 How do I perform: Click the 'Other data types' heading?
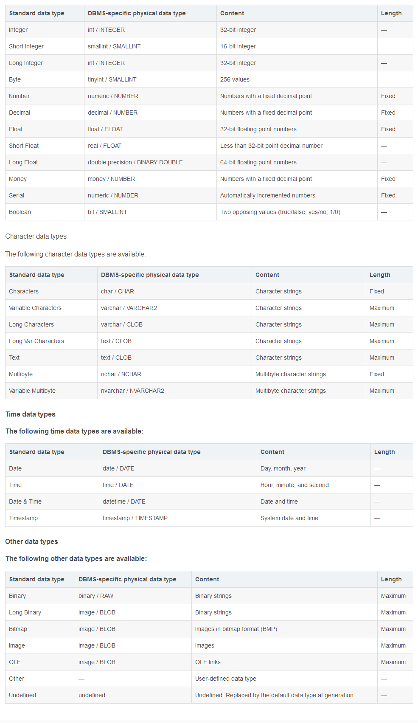(31, 541)
